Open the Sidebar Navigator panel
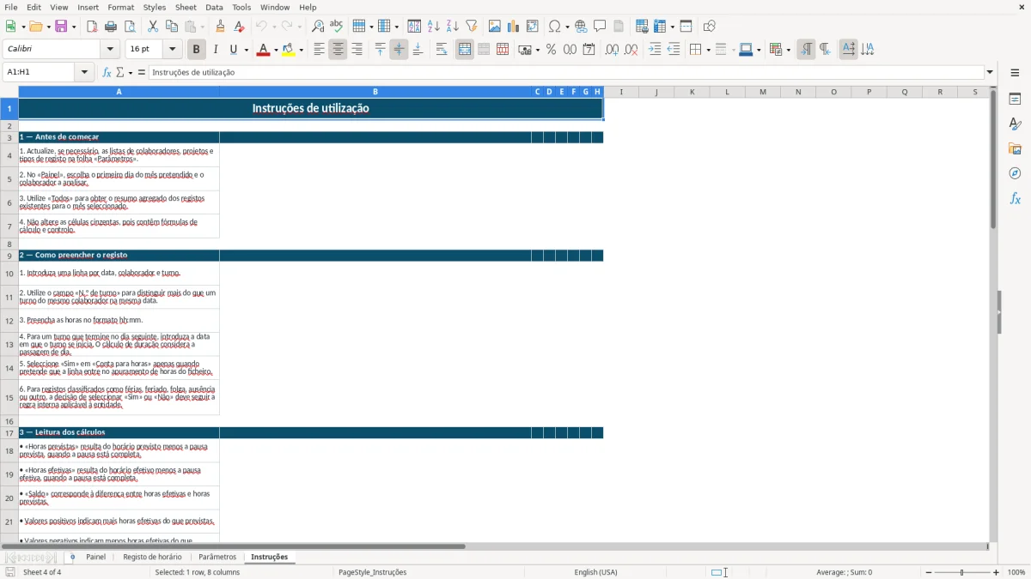Screen dimensions: 1031x579 point(1015,173)
